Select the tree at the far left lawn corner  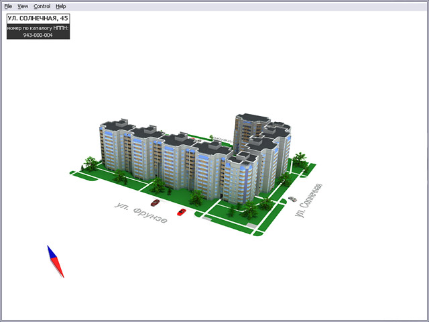point(88,163)
